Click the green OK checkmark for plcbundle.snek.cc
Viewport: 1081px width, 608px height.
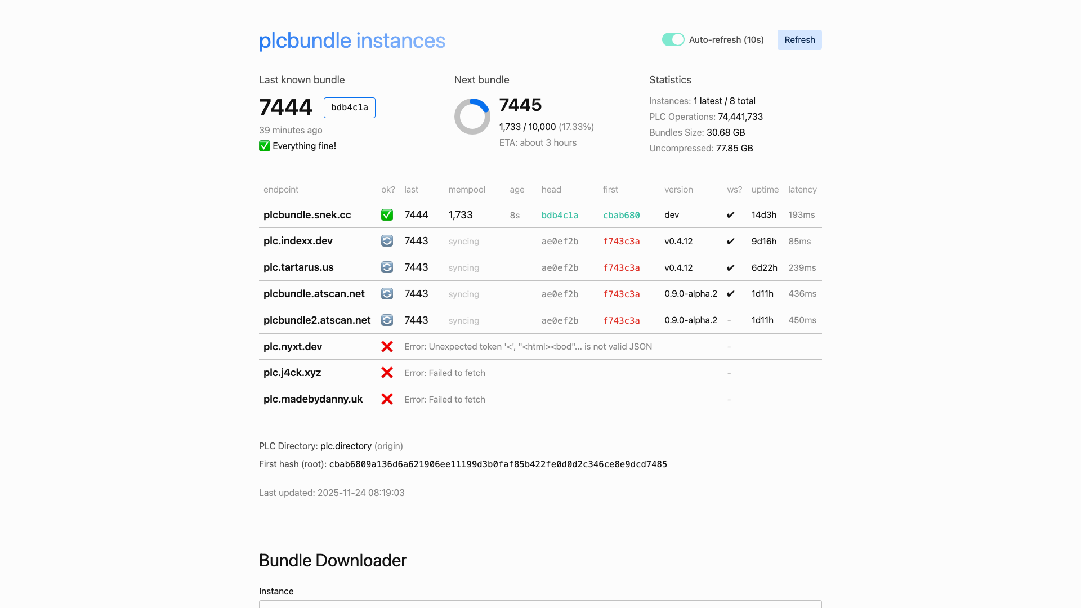tap(387, 214)
